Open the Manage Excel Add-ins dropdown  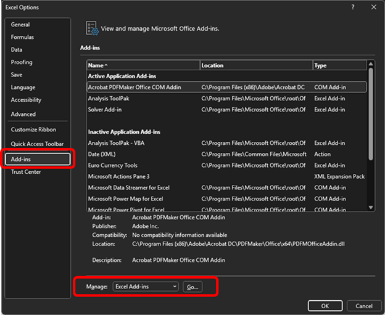pyautogui.click(x=146, y=287)
